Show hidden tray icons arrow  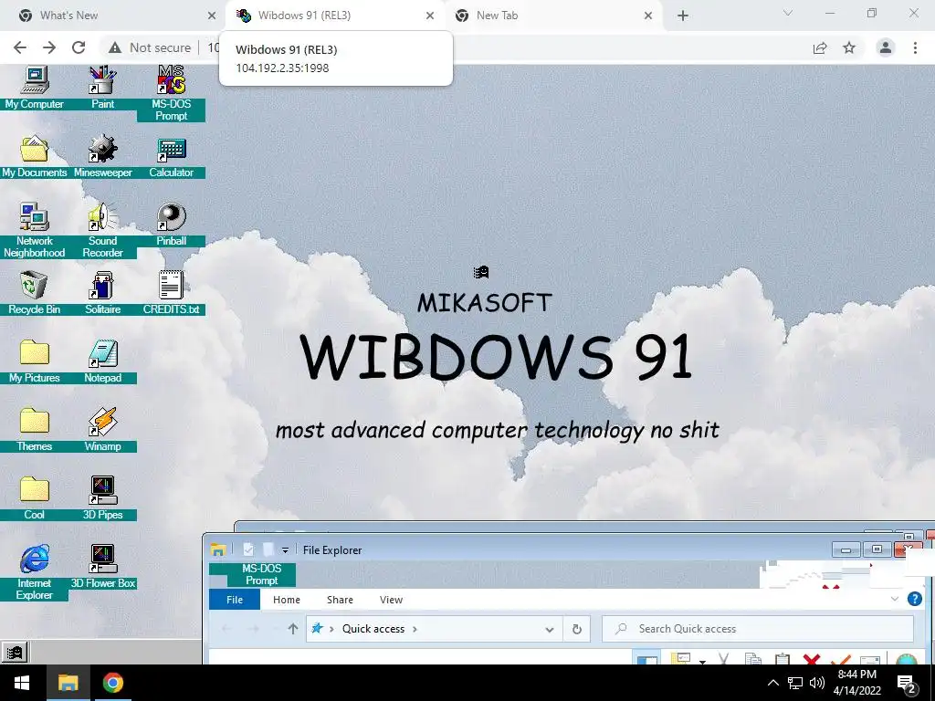772,683
